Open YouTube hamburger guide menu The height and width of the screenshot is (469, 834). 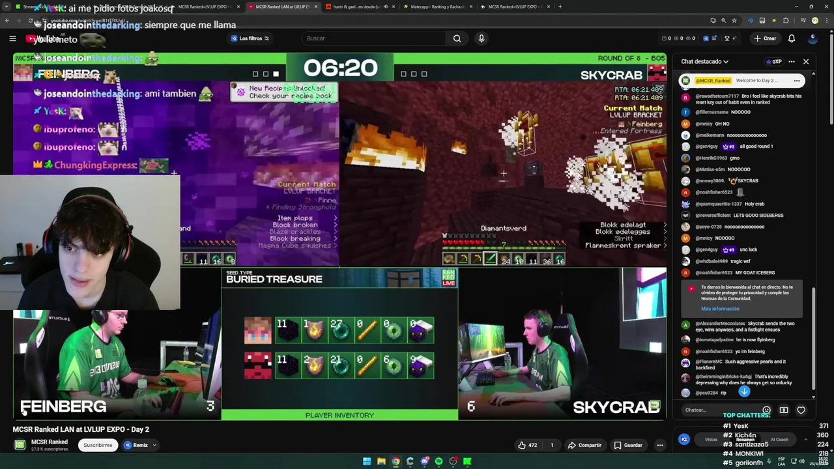(x=12, y=38)
